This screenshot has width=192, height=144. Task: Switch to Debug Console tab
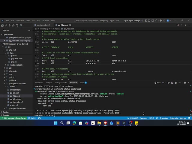61,83
